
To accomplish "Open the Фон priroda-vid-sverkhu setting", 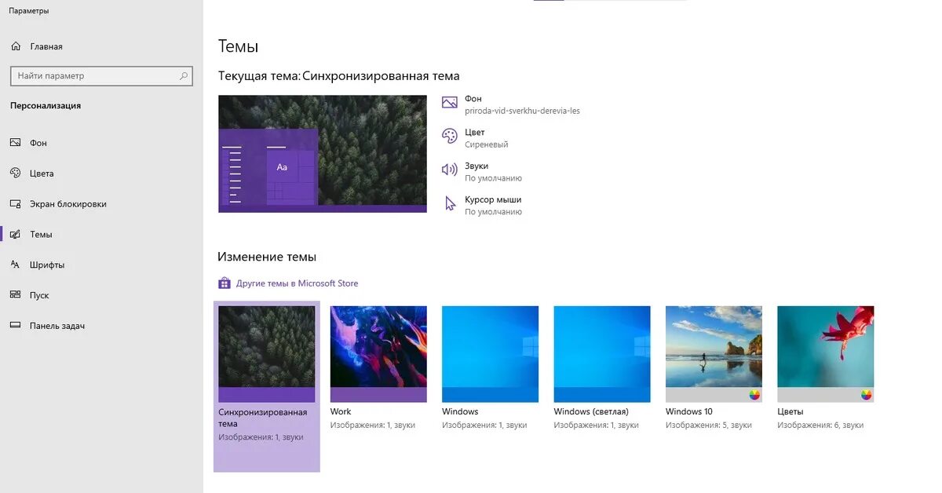I will click(x=511, y=105).
